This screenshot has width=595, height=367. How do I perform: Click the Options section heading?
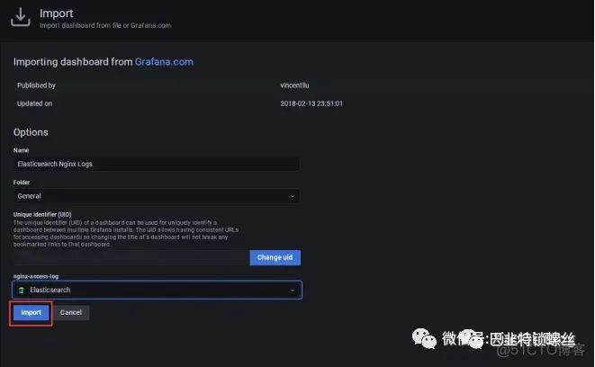point(31,132)
